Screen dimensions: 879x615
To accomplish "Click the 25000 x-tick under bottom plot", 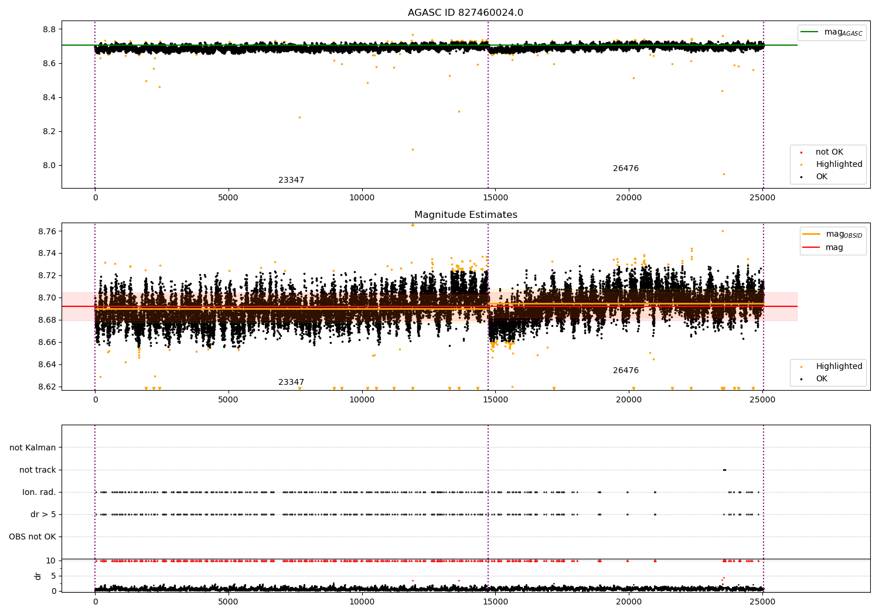I will pyautogui.click(x=762, y=602).
